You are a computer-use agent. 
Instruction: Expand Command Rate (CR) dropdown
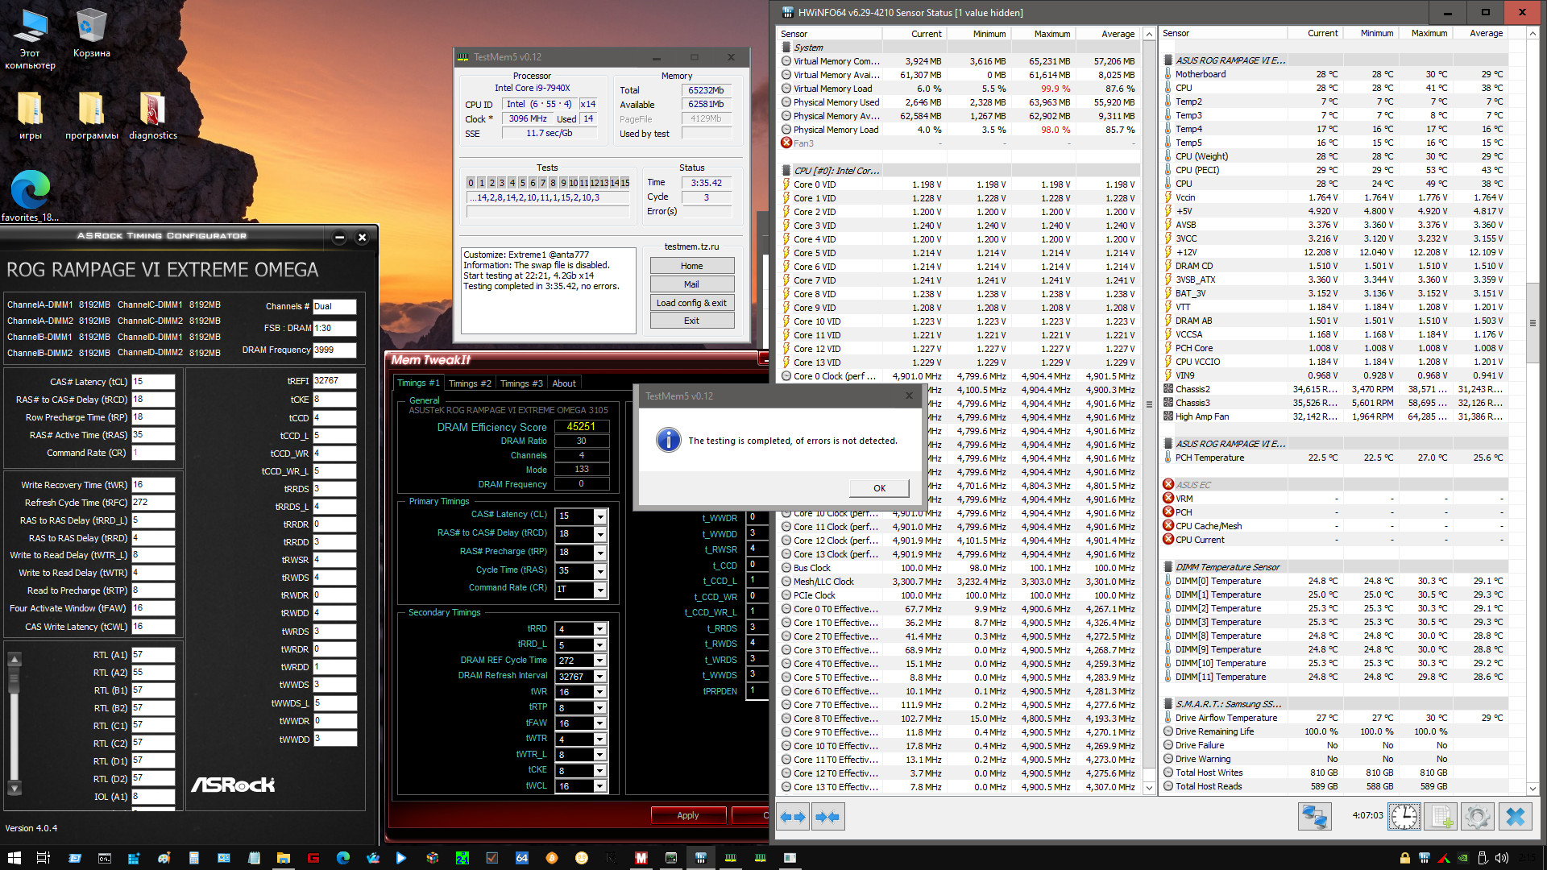600,589
